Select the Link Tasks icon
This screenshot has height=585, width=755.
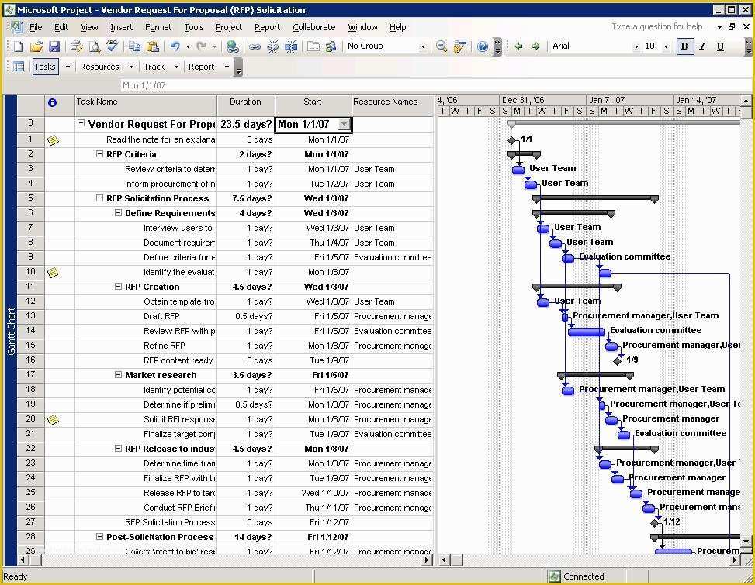(x=255, y=46)
